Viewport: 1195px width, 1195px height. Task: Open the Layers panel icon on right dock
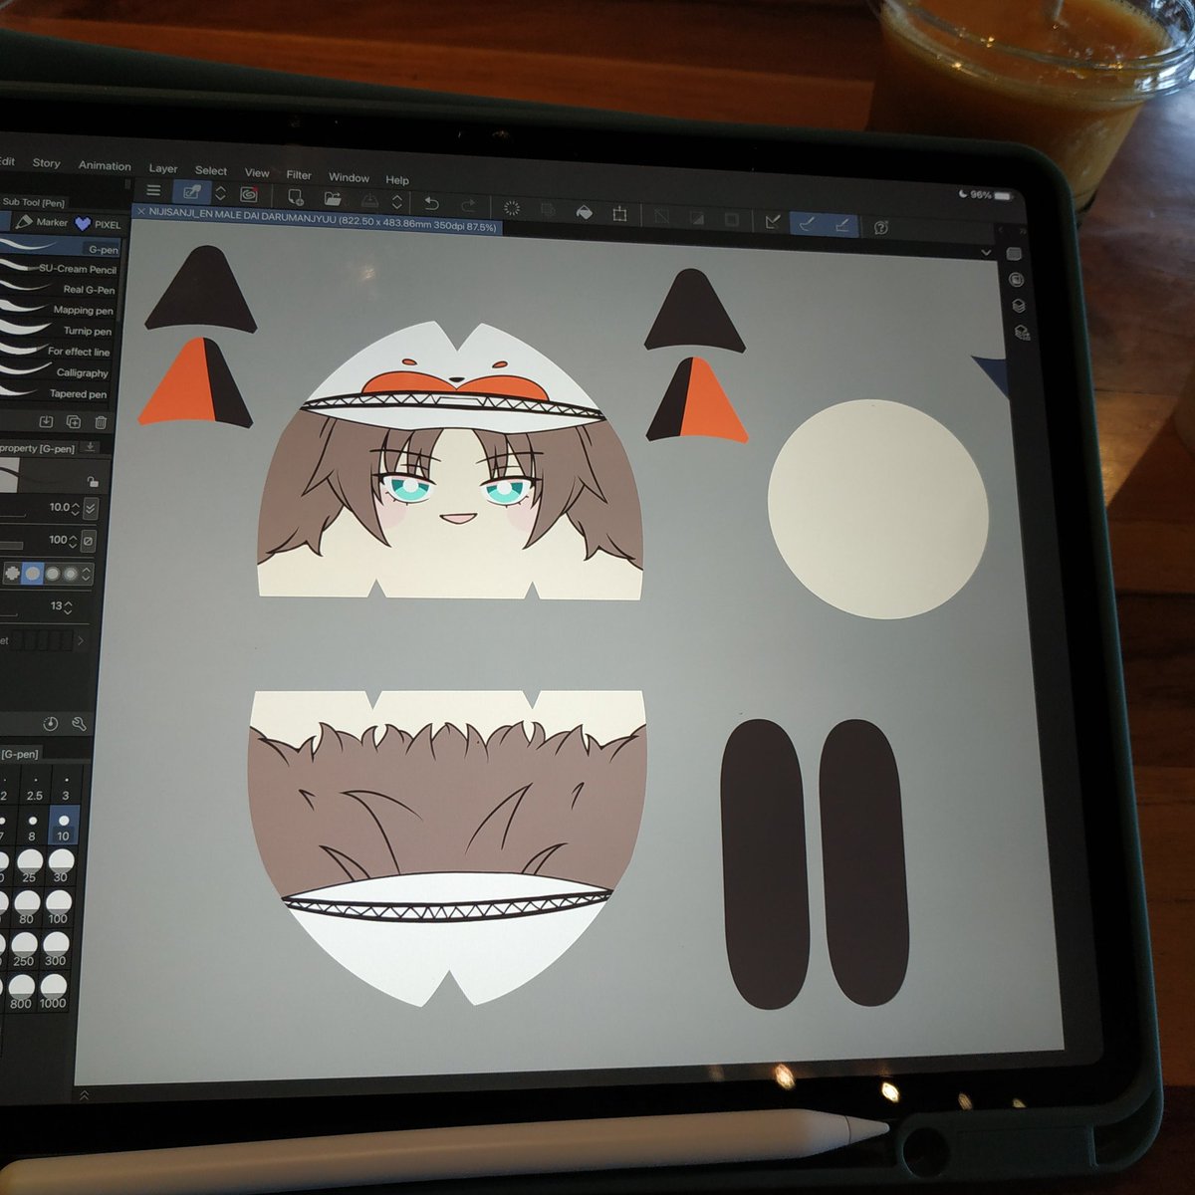(x=1019, y=306)
